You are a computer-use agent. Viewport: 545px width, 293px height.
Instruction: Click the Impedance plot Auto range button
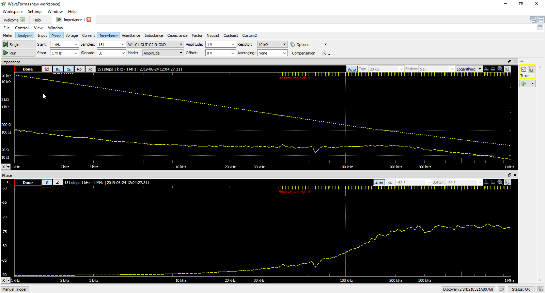(352, 69)
